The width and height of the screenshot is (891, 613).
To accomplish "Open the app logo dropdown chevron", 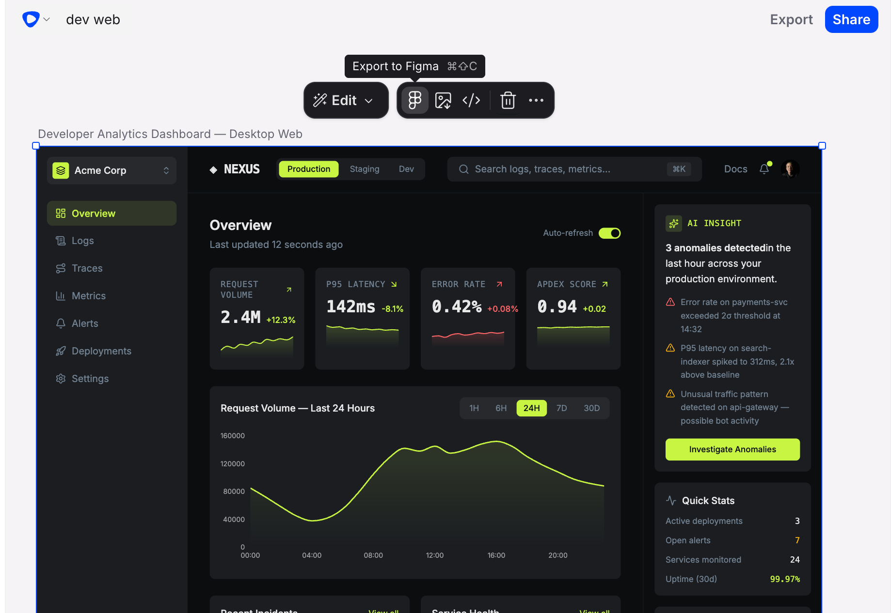I will [47, 19].
